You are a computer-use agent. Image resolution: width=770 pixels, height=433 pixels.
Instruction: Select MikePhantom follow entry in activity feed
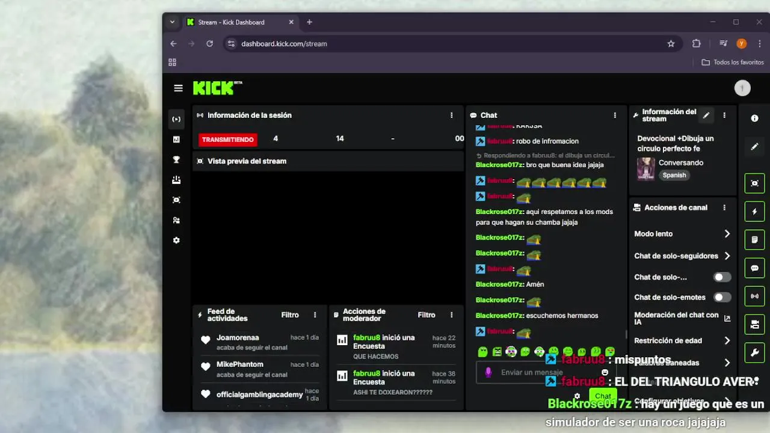point(260,369)
